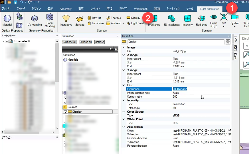
Task: Click the Intensity Type value Lambertian
Action: click(179, 104)
